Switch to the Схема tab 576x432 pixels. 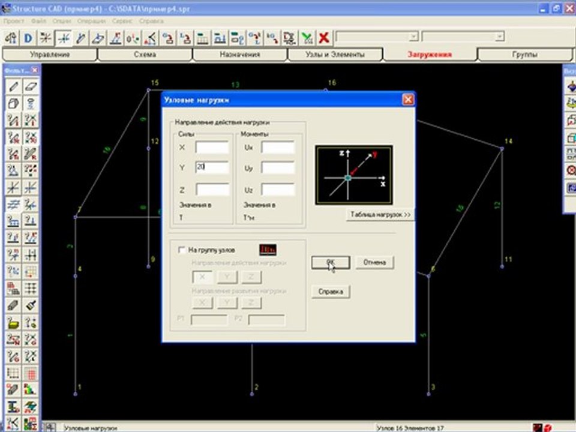(x=145, y=55)
